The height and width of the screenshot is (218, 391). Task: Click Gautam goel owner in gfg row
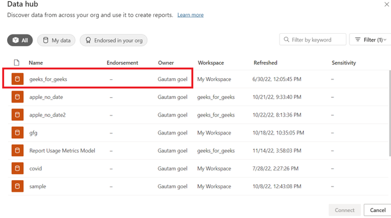[x=172, y=133]
